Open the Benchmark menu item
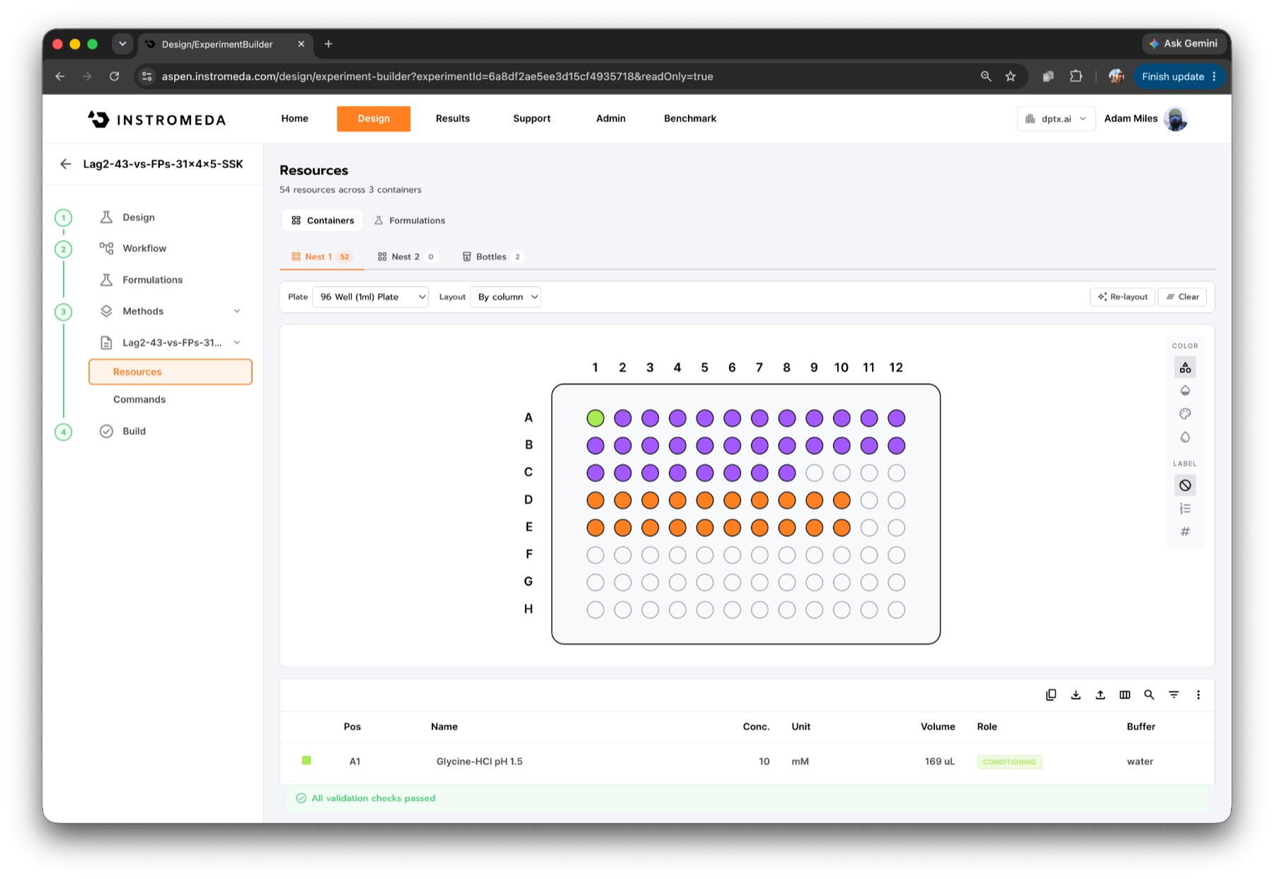Image resolution: width=1274 pixels, height=879 pixels. tap(690, 119)
